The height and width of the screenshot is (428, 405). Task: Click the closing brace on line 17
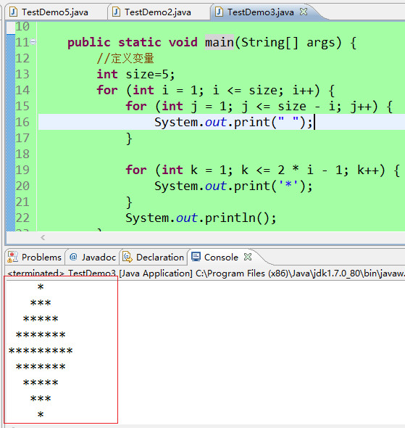(x=129, y=139)
